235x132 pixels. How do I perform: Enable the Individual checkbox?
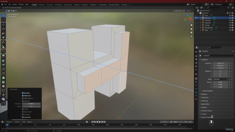click(x=23, y=115)
